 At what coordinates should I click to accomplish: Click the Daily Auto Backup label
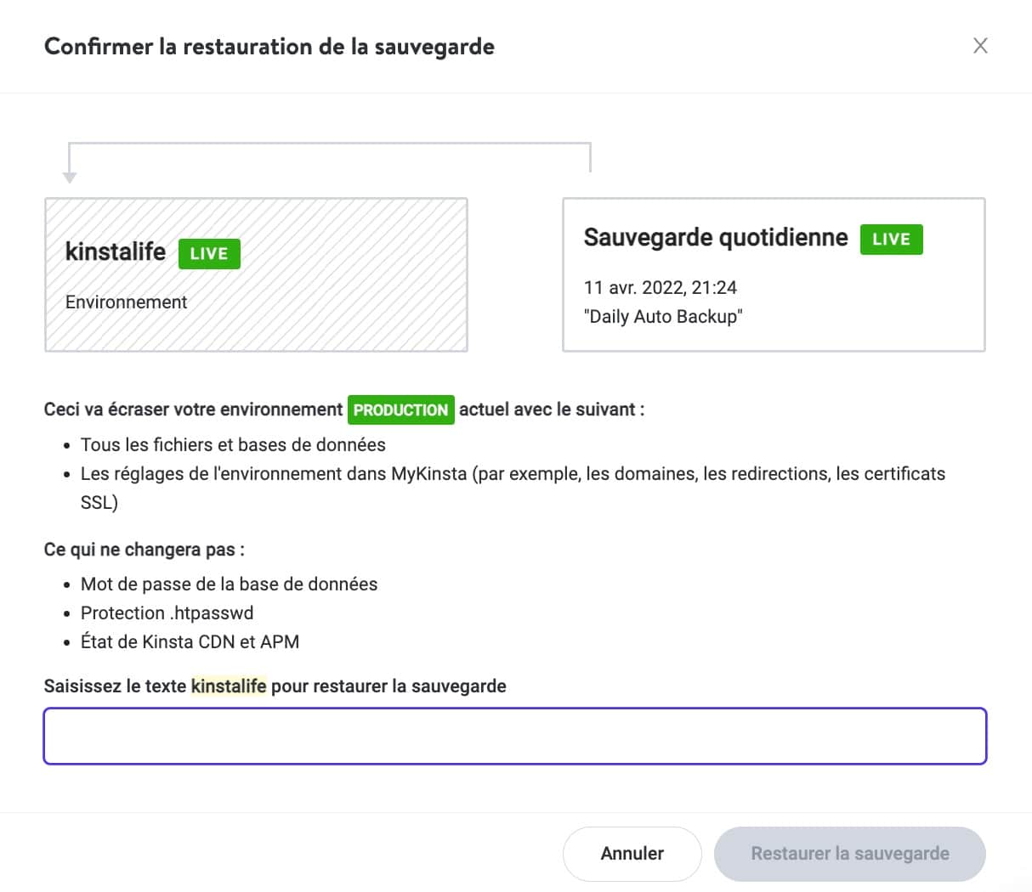tap(663, 316)
